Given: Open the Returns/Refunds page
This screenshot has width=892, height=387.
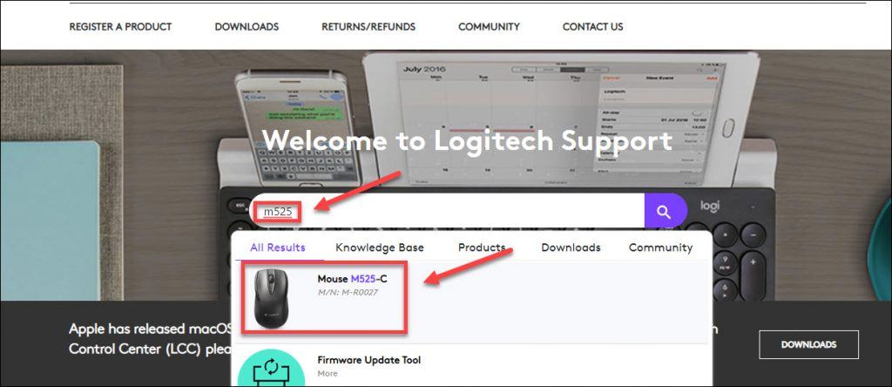Looking at the screenshot, I should [368, 27].
